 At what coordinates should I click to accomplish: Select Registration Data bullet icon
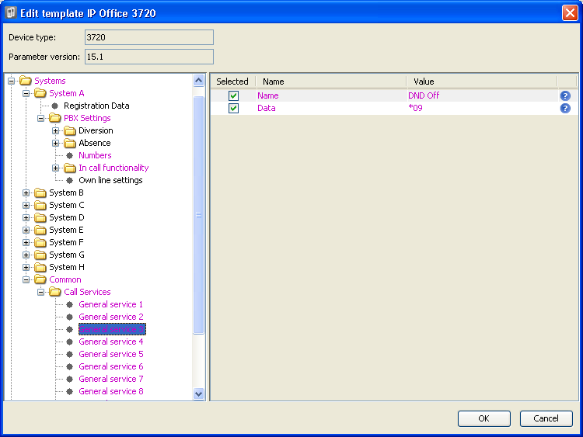[54, 106]
